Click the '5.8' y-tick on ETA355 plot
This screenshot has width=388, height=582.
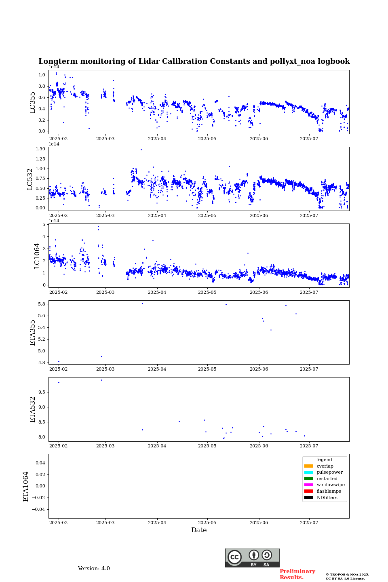click(42, 304)
